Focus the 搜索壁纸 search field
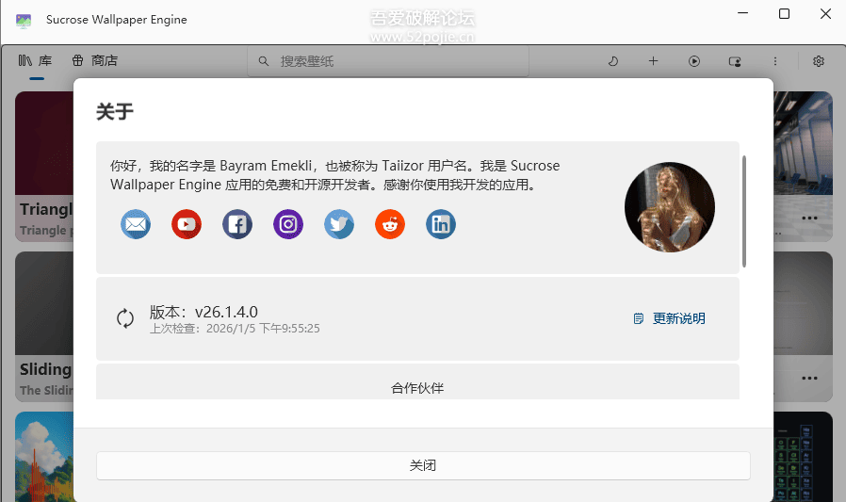This screenshot has height=502, width=846. (x=388, y=61)
